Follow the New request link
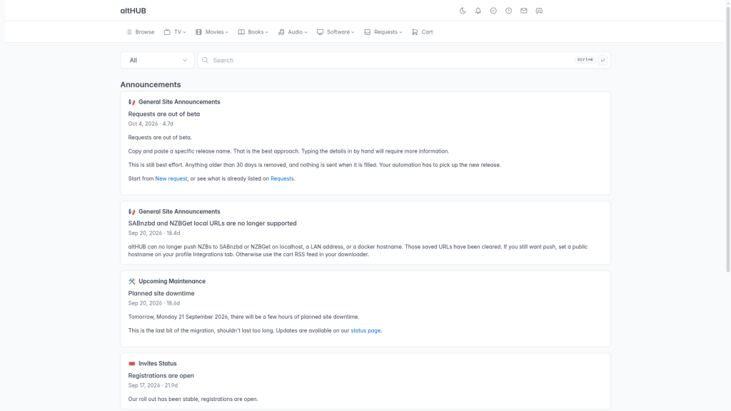The width and height of the screenshot is (731, 411). [171, 178]
